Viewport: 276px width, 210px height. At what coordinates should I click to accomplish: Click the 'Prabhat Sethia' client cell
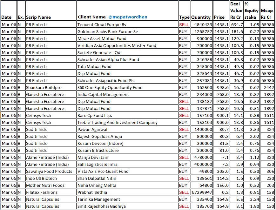tap(127, 193)
